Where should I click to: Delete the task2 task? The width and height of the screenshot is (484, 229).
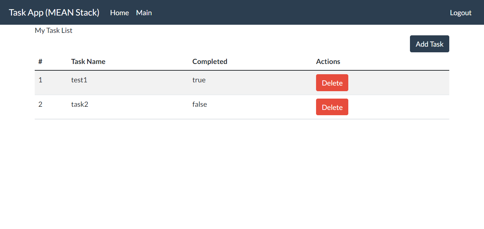tap(332, 107)
